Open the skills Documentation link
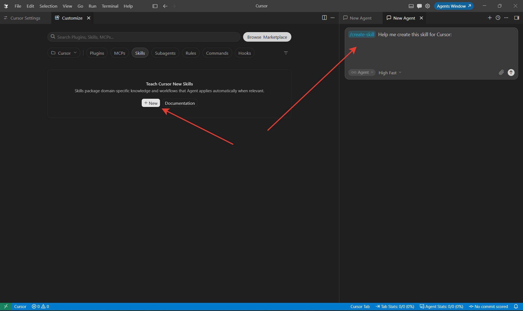The image size is (523, 311). (x=180, y=103)
